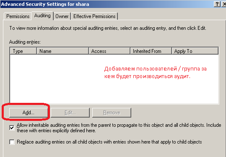Sort entries by Access column header
Image resolution: width=226 pixels, height=157 pixels.
[x=109, y=51]
